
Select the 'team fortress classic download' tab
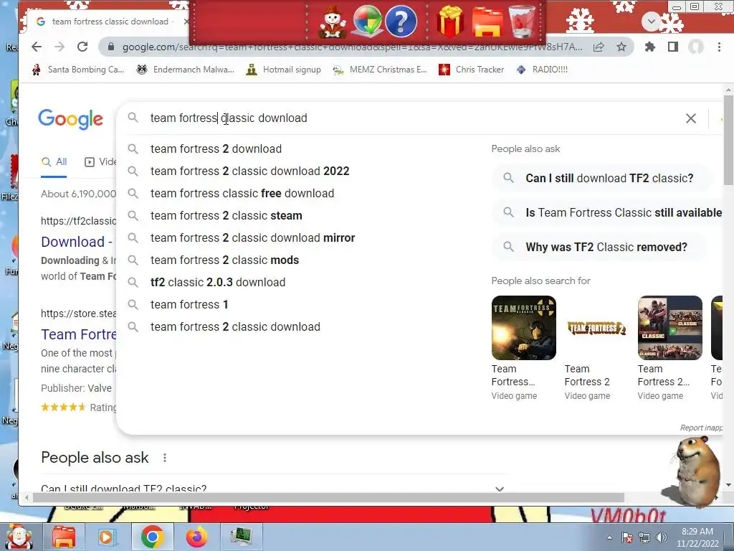(x=110, y=22)
